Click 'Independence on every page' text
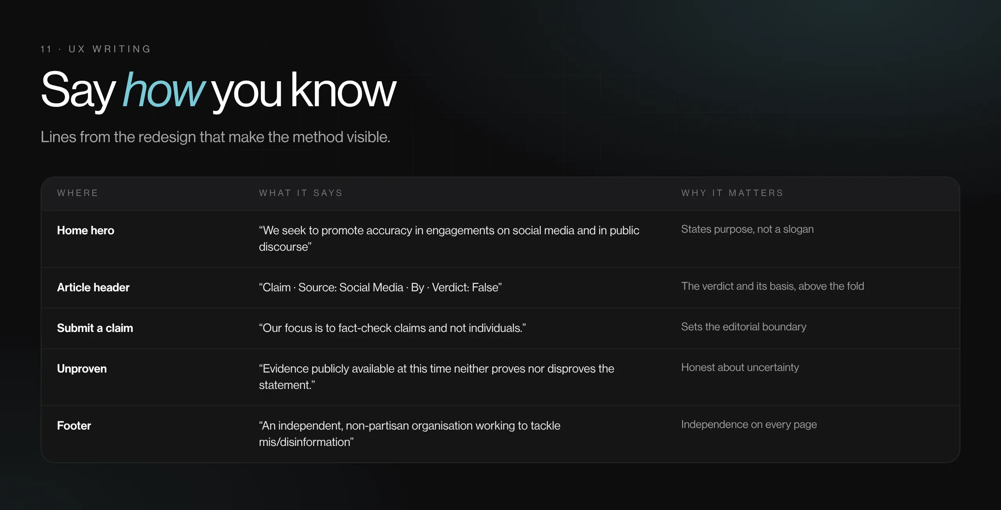Image resolution: width=1001 pixels, height=510 pixels. [749, 424]
